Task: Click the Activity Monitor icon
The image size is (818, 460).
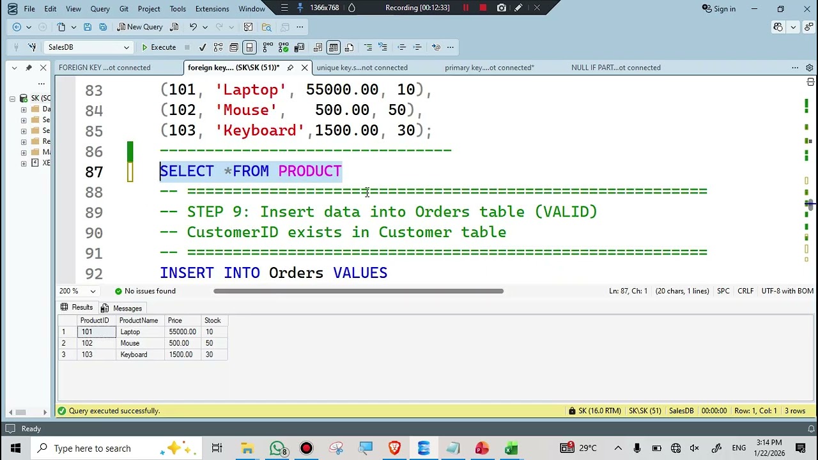Action: (249, 27)
